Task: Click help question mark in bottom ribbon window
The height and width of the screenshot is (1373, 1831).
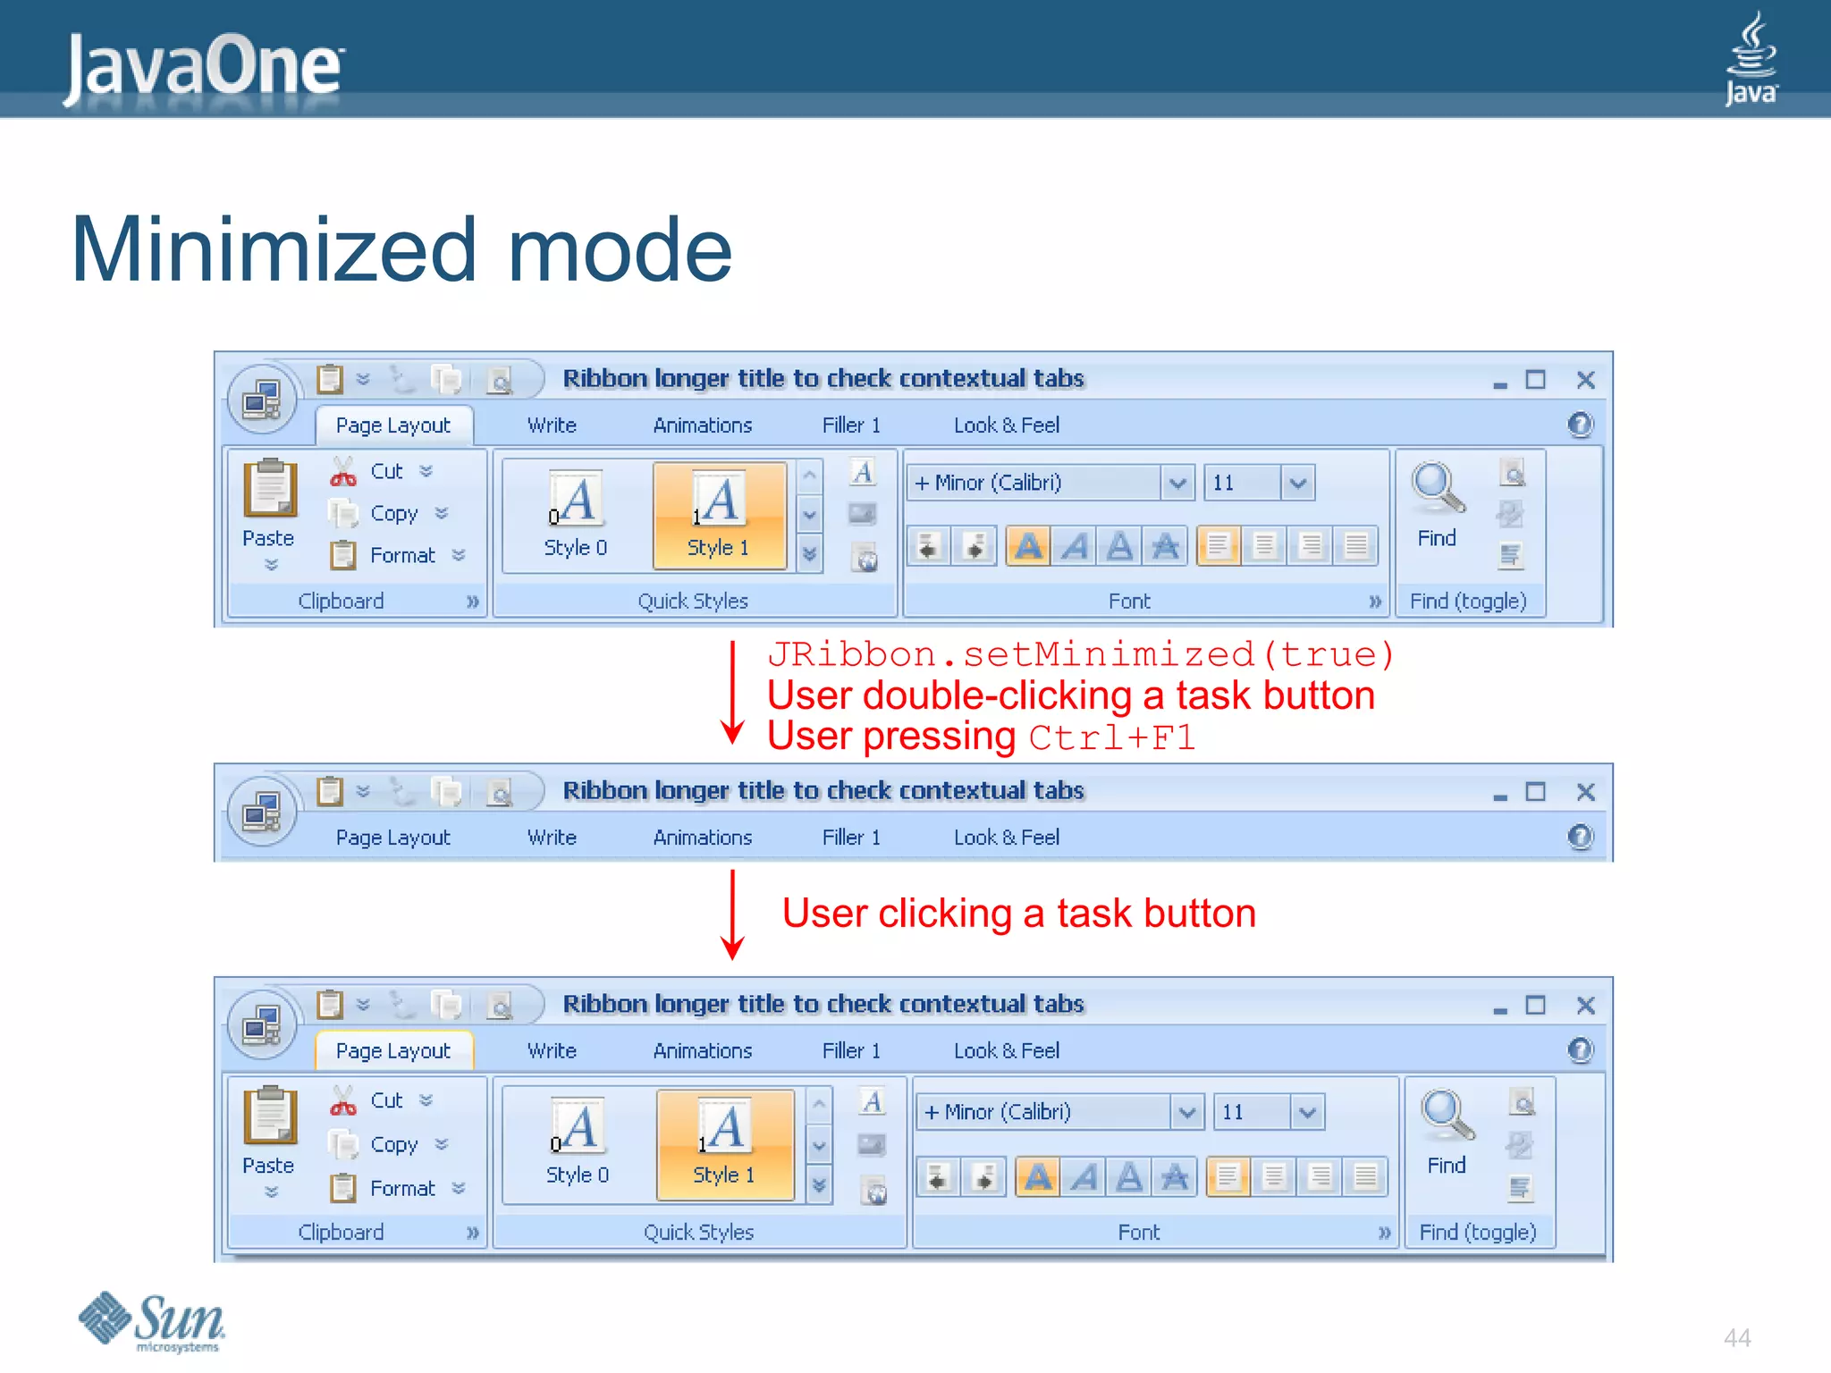Action: click(1580, 1049)
